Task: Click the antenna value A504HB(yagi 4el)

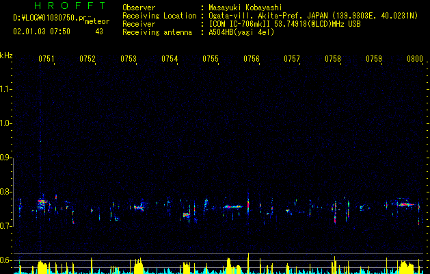Action: click(x=241, y=32)
